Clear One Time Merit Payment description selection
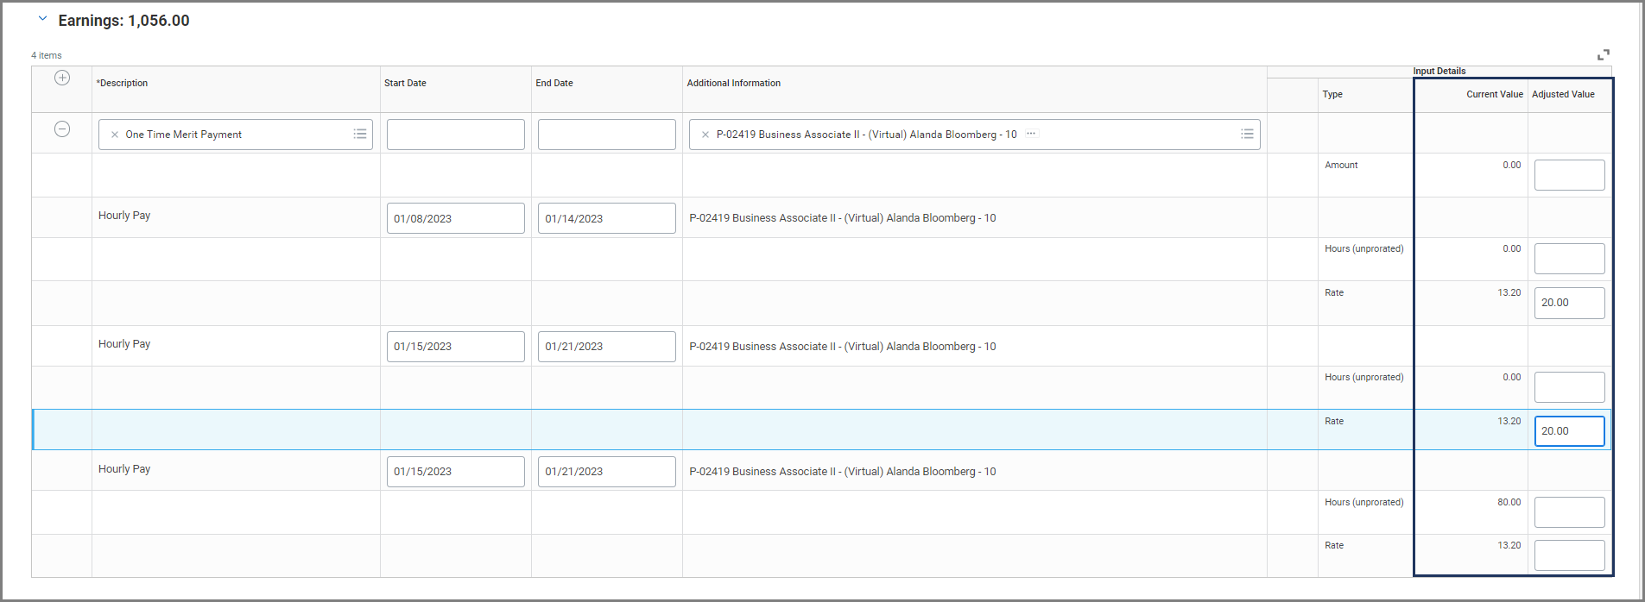The width and height of the screenshot is (1645, 602). (114, 135)
